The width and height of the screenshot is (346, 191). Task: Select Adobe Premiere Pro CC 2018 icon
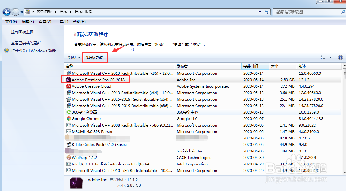click(x=69, y=80)
